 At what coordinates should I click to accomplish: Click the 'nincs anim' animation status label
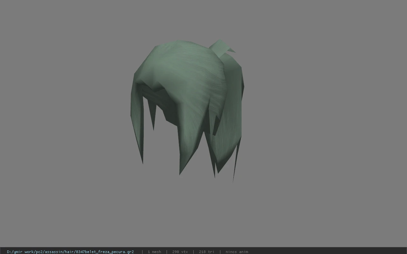(x=237, y=252)
